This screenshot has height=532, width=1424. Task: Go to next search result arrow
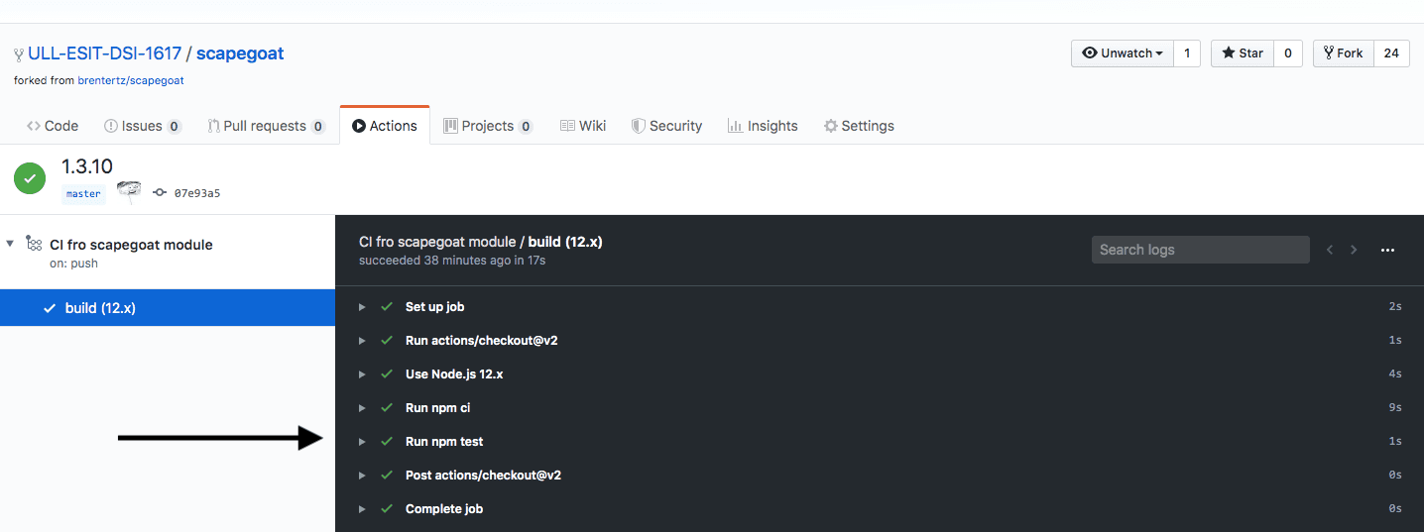pos(1354,250)
